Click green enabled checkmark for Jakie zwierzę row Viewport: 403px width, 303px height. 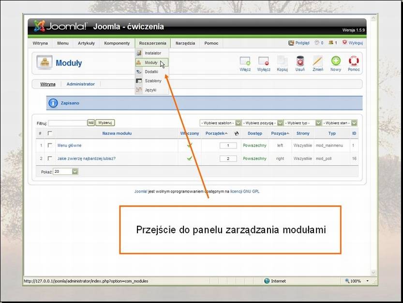point(190,158)
